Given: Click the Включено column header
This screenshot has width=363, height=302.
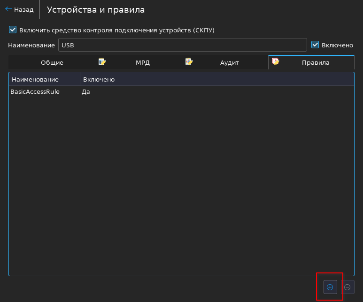Looking at the screenshot, I should click(99, 79).
